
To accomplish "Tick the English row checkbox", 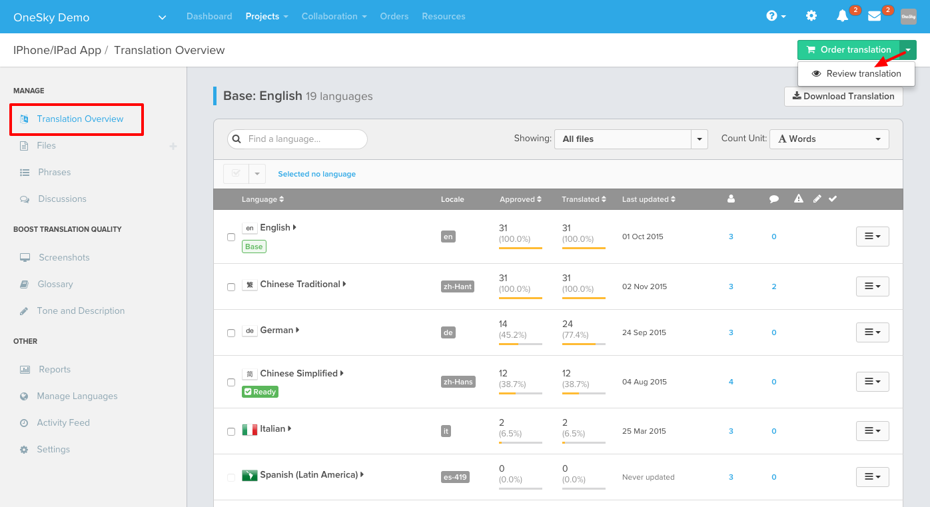I will point(231,237).
